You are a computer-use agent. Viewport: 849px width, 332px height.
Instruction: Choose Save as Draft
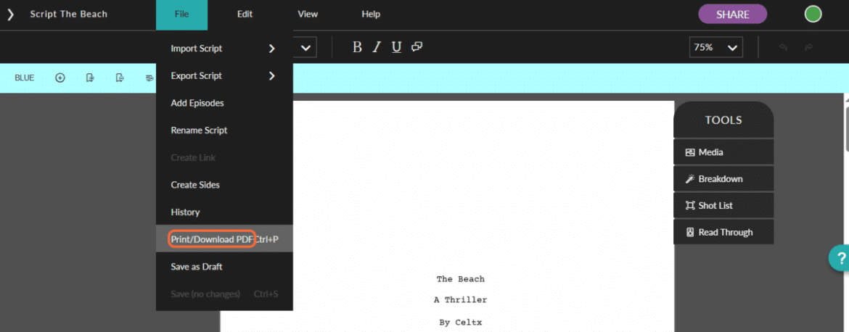pos(224,267)
